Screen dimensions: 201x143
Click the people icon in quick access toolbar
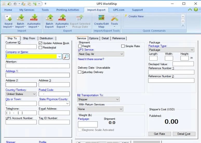pos(23,4)
